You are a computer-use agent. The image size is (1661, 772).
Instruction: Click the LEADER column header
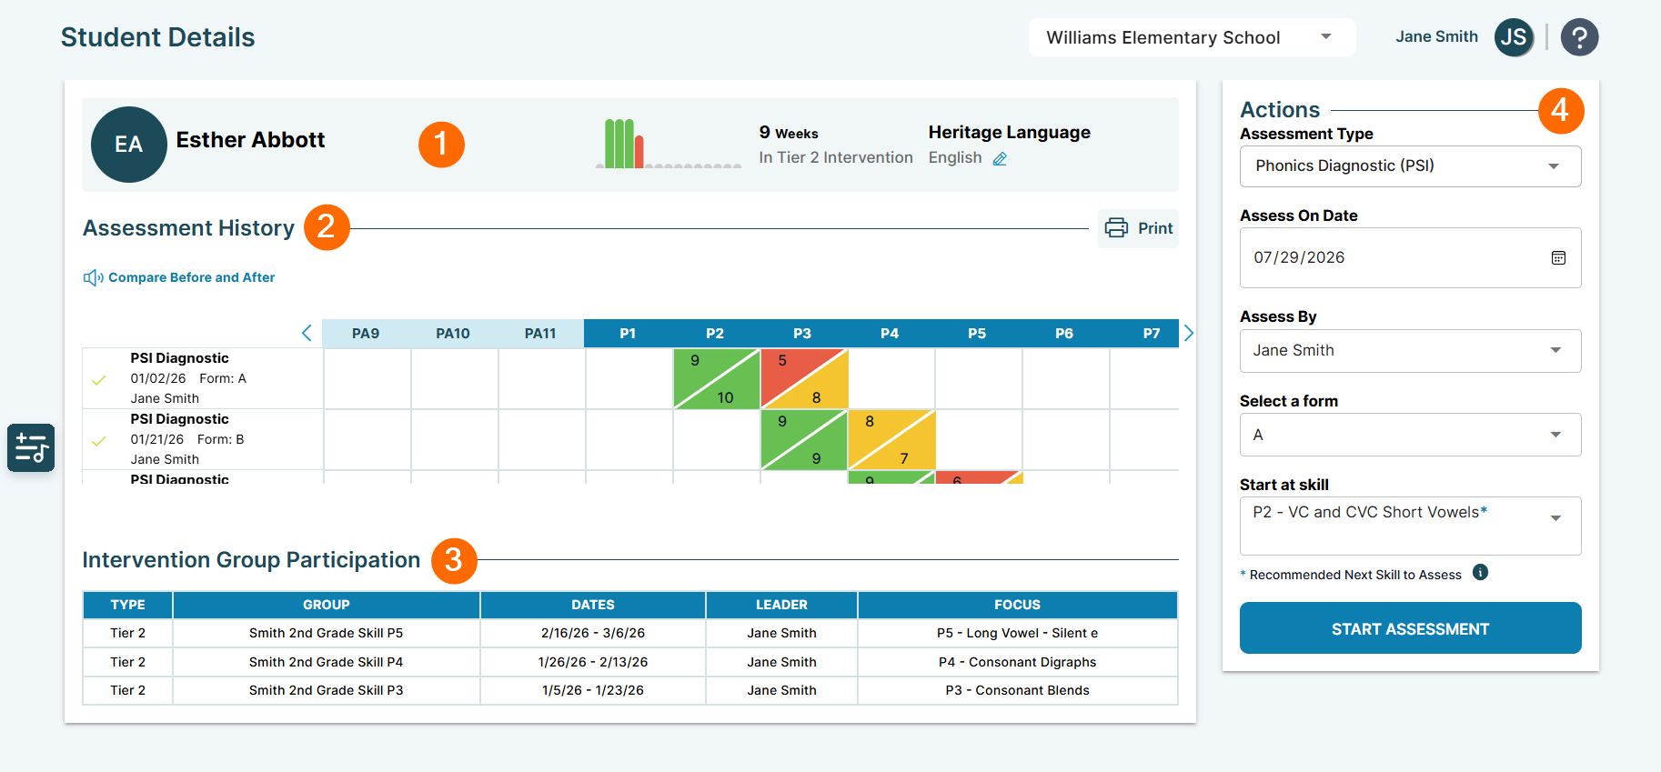[781, 605]
